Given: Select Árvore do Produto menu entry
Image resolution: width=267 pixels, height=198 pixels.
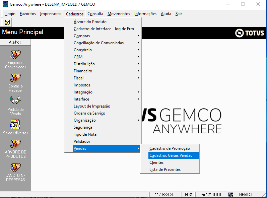Looking at the screenshot, I should click(x=103, y=22).
